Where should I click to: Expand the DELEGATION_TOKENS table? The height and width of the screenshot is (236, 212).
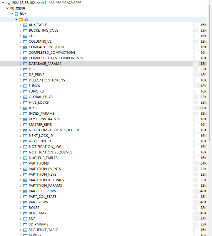tap(21, 80)
